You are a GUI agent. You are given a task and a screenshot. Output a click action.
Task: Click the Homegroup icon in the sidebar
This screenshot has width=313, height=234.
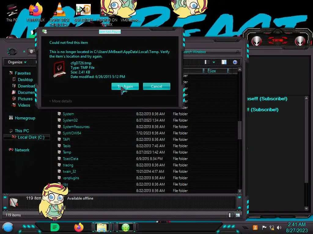point(11,118)
